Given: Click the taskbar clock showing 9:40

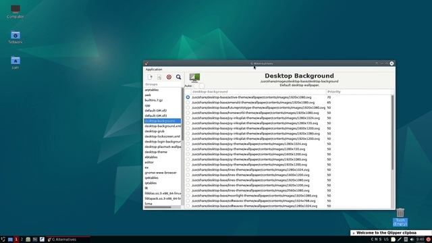Looking at the screenshot, I should pos(420,240).
